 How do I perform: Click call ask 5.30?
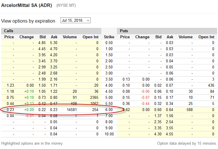point(54,43)
